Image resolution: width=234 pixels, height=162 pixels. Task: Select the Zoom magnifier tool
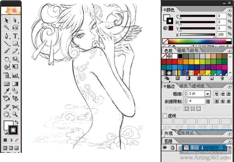click(x=15, y=114)
